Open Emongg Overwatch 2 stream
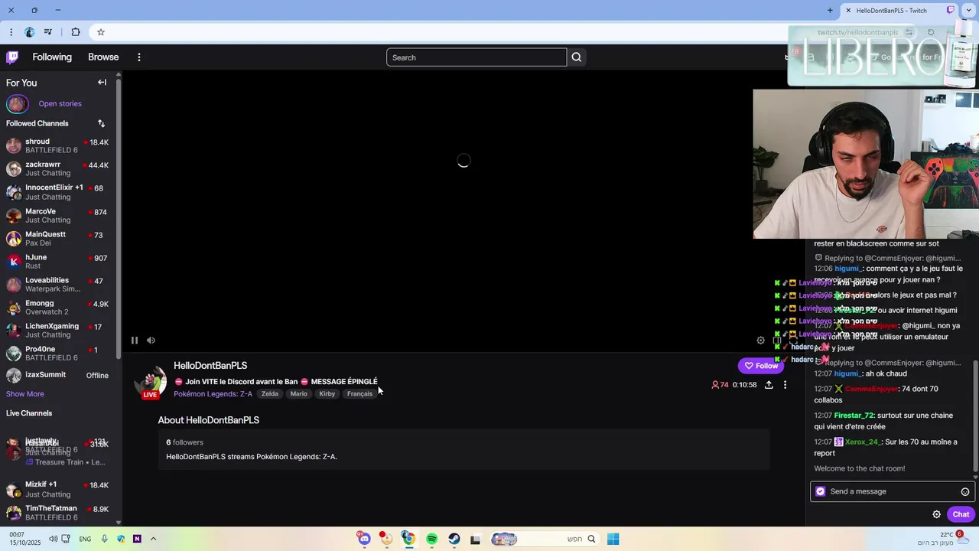Viewport: 979px width, 551px height. click(58, 307)
